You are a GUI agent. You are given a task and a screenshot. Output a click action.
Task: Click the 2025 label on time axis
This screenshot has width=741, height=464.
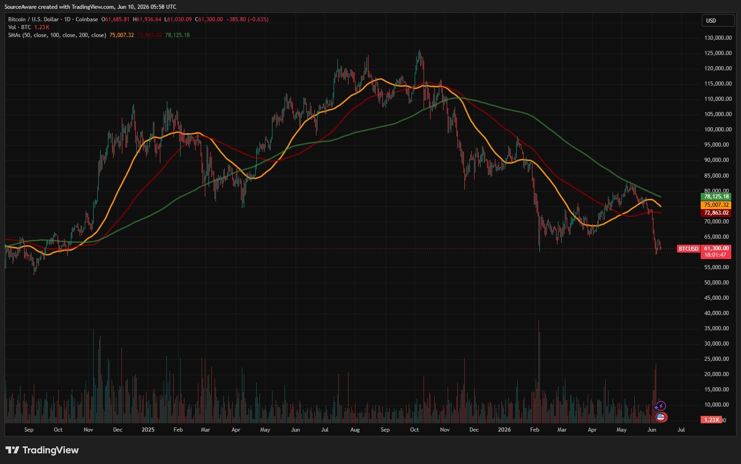coord(148,430)
